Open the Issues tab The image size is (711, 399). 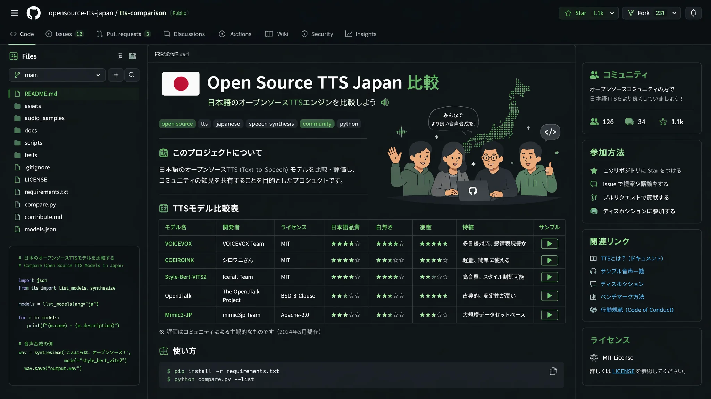(x=65, y=34)
